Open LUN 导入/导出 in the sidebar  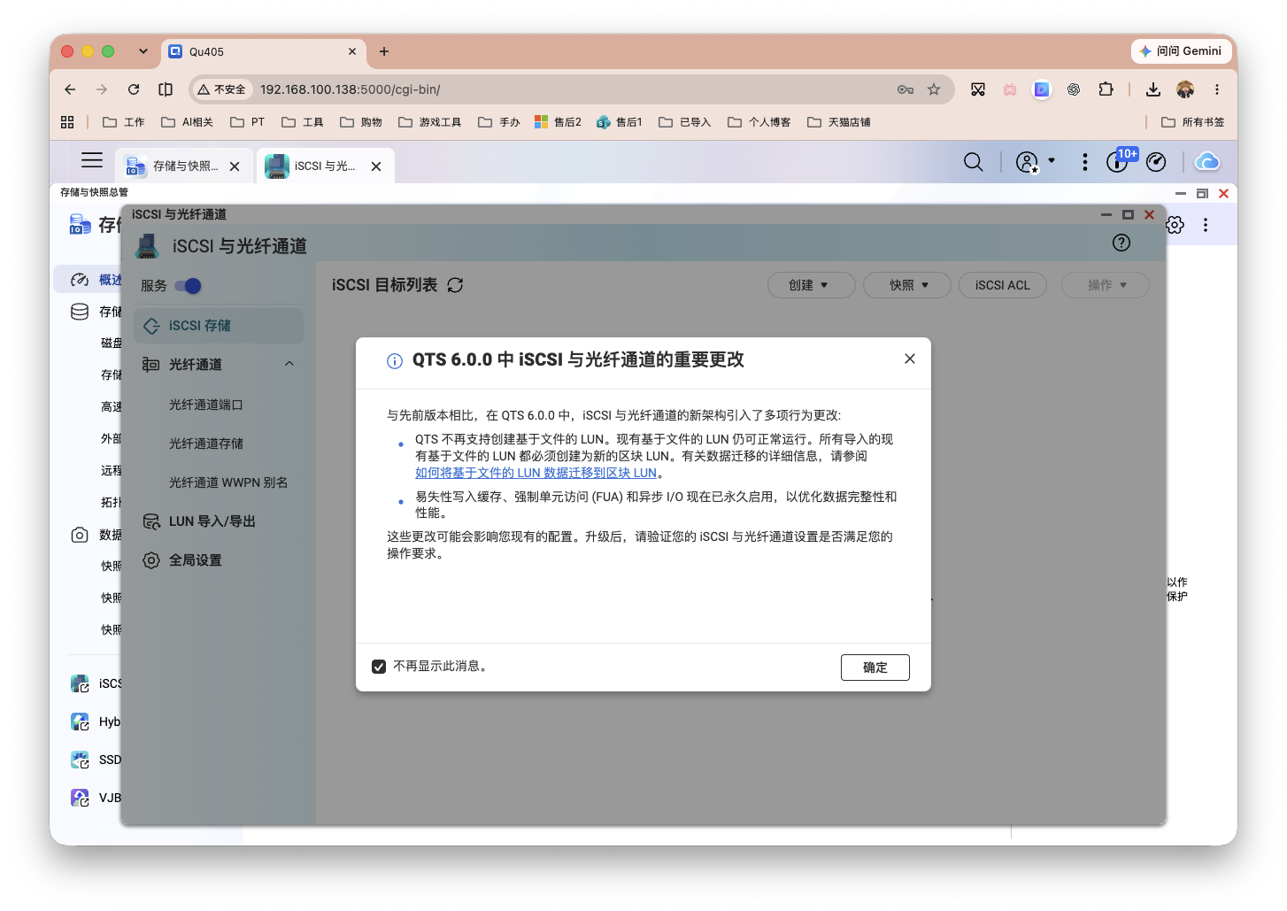(212, 521)
